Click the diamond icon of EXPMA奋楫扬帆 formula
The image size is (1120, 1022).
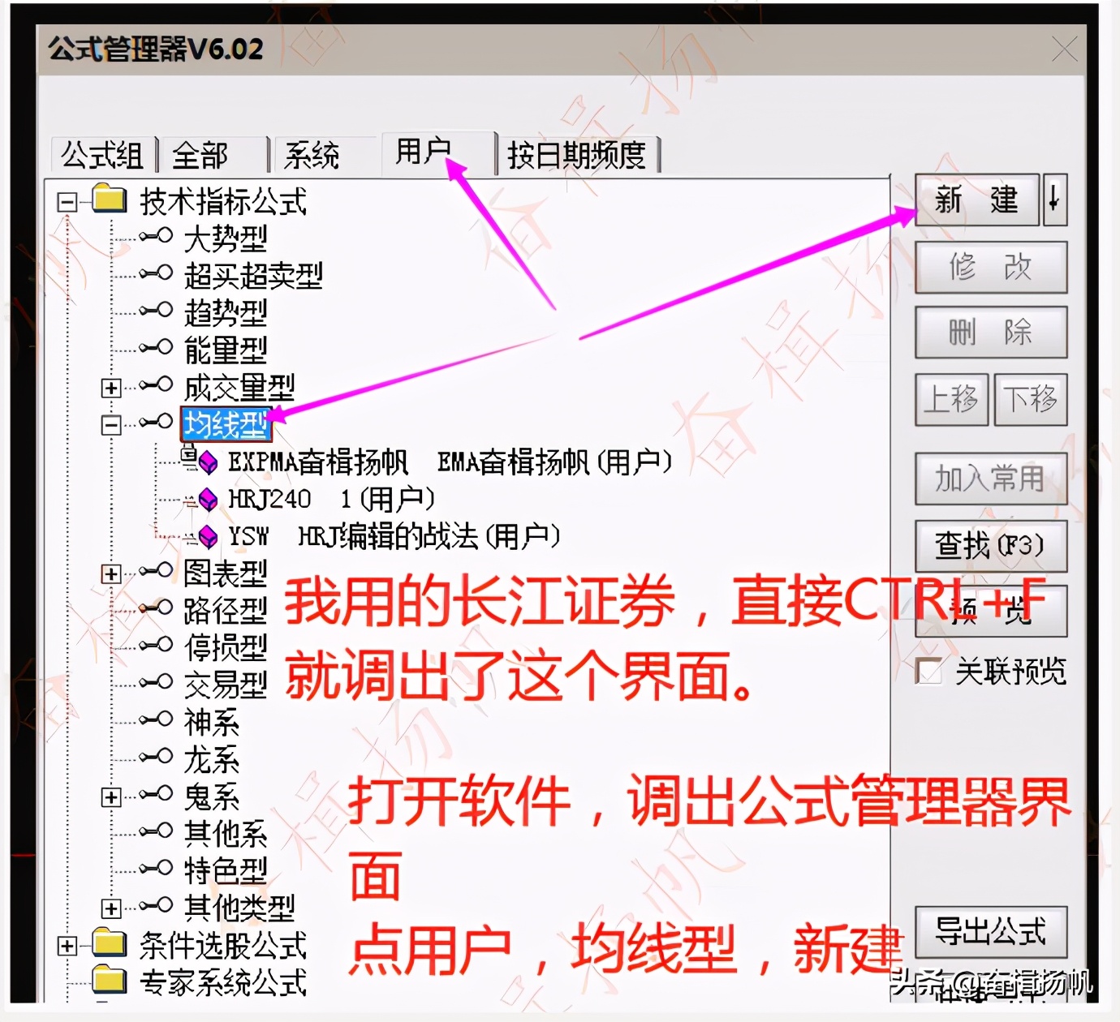tap(209, 462)
